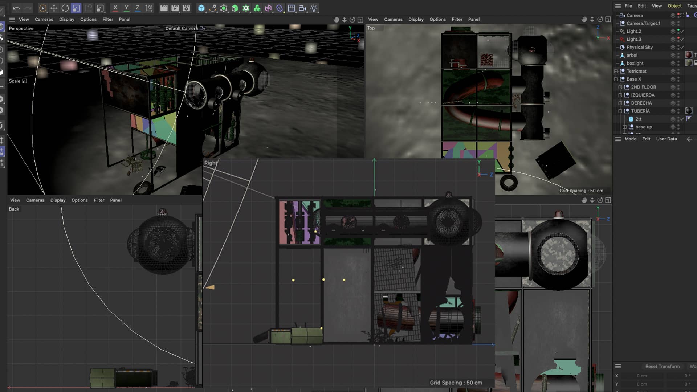Screen dimensions: 697x392
Task: Open the green generators cube icon
Action: click(235, 8)
